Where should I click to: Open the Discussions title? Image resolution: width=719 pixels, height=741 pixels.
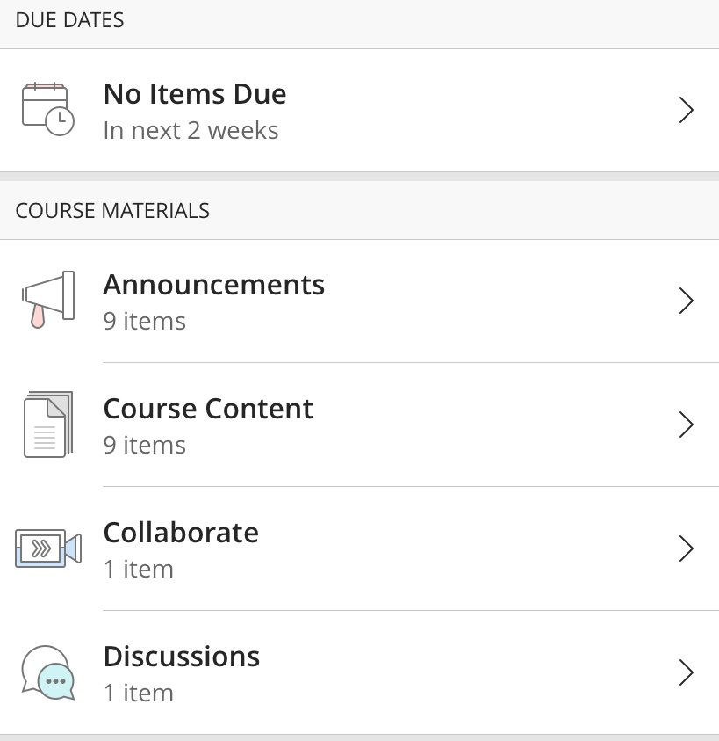pyautogui.click(x=181, y=657)
